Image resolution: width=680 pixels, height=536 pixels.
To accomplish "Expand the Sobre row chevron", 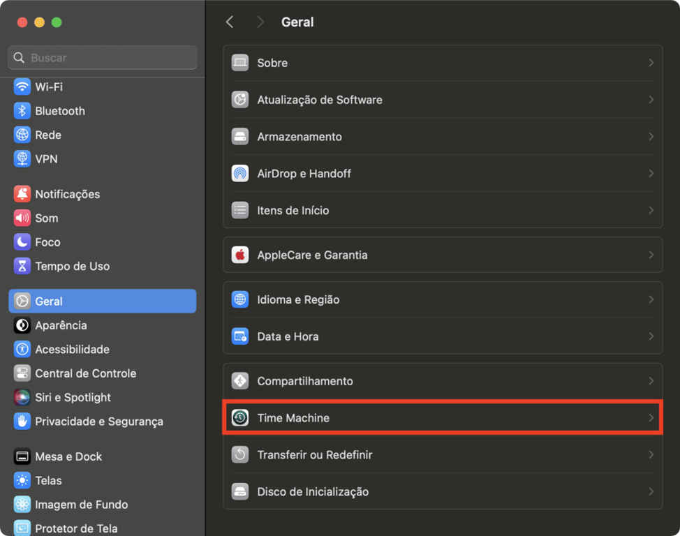I will [651, 63].
